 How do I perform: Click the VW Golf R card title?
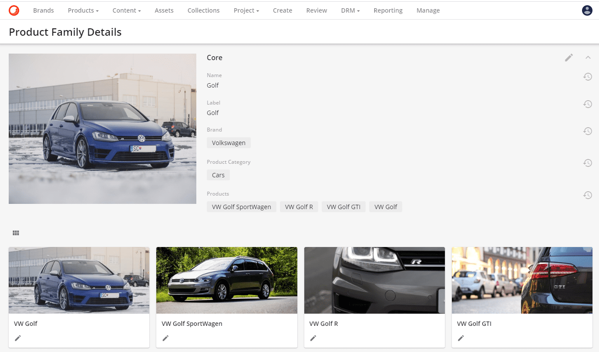click(323, 324)
